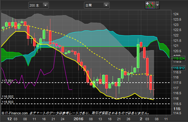This screenshot has width=188, height=122.
Task: Click the IT-Finance.com copyright text
Action: click(x=15, y=113)
